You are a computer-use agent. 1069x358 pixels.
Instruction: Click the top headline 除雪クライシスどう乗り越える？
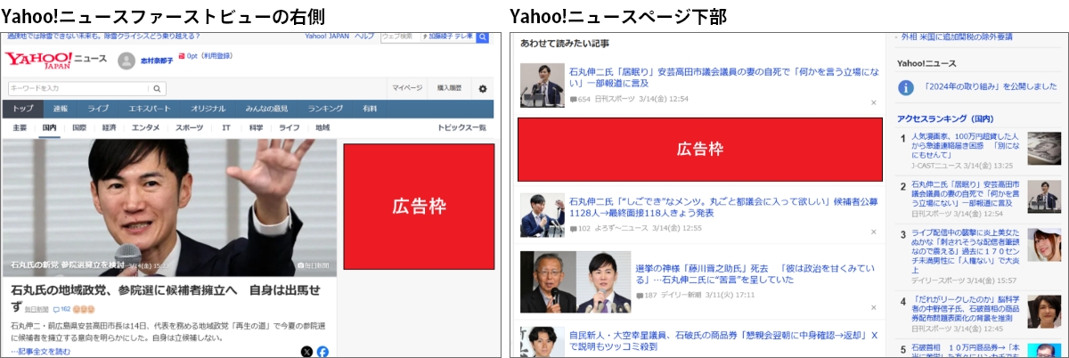(x=103, y=37)
